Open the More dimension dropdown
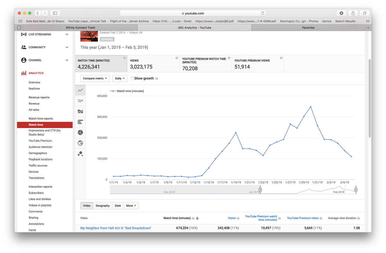 [131, 206]
